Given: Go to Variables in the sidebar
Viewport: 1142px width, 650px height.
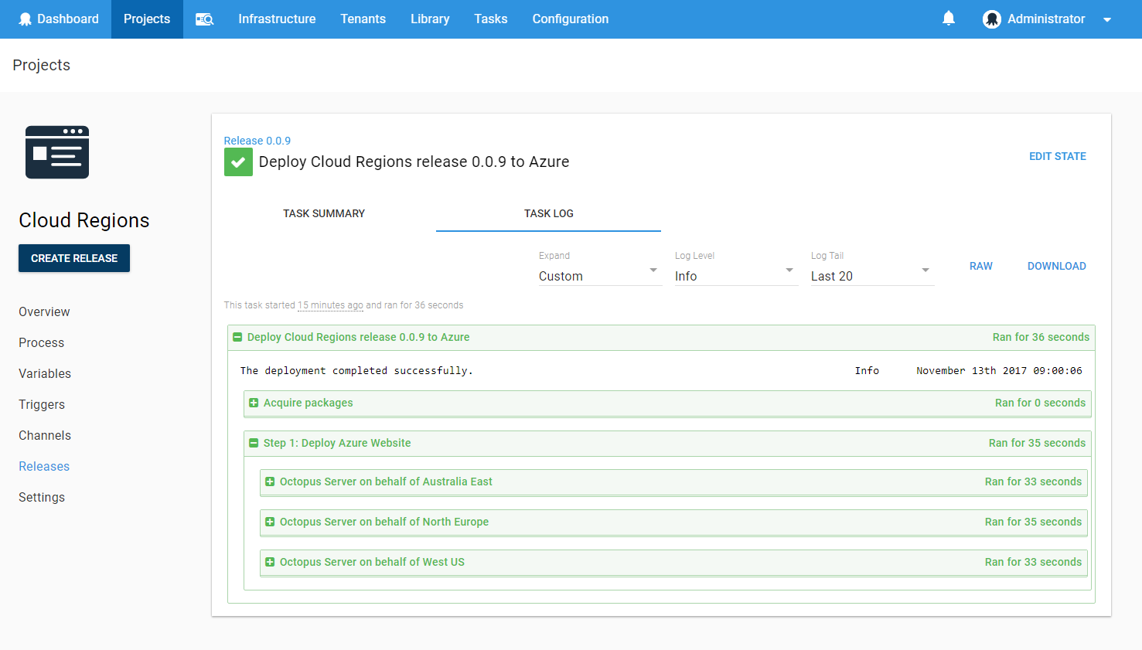Looking at the screenshot, I should (45, 373).
